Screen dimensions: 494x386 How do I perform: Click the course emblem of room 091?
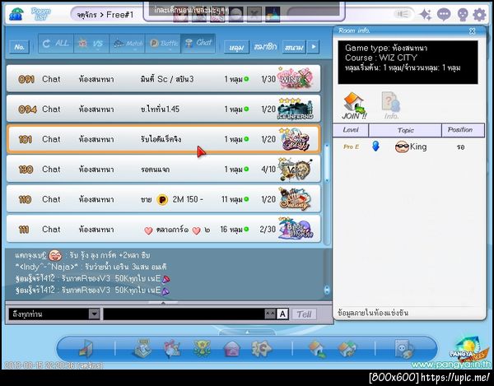pyautogui.click(x=296, y=78)
